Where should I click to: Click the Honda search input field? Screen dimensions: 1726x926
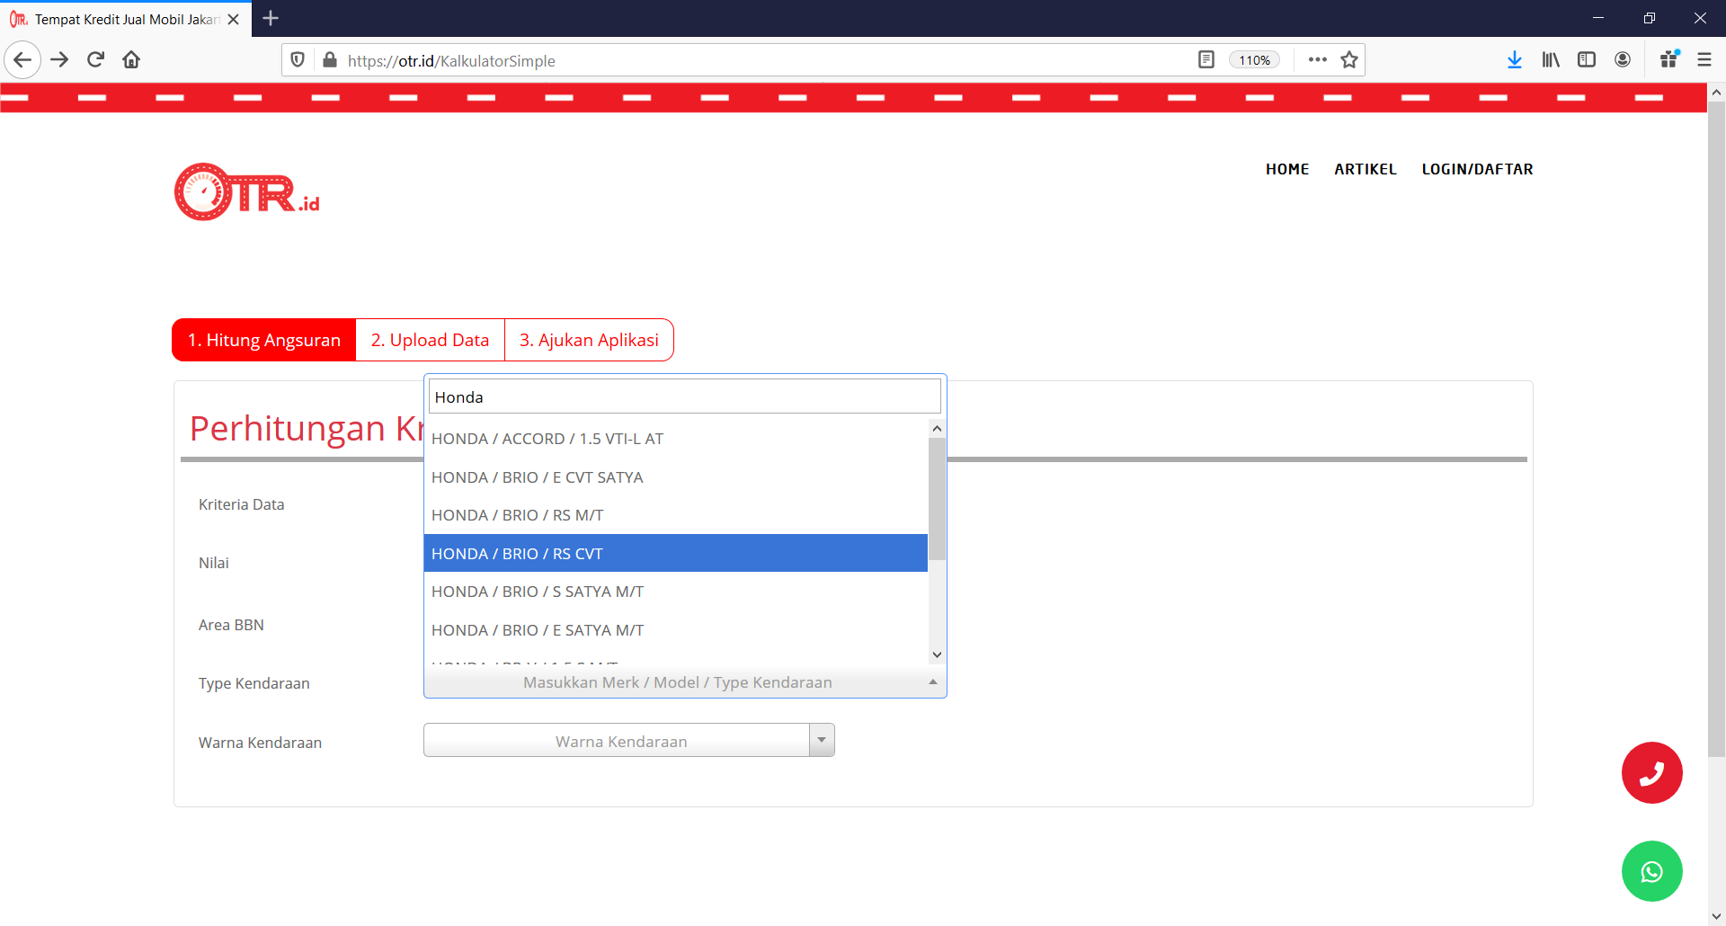pos(684,396)
